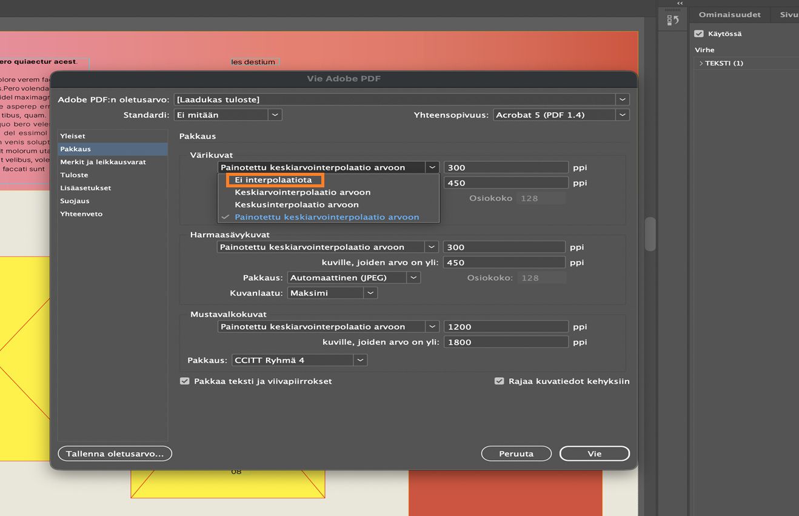Open Harmaasävykuvat Pakkaus dropdown Automaattinen (JPEG)
The width and height of the screenshot is (799, 516).
[353, 278]
